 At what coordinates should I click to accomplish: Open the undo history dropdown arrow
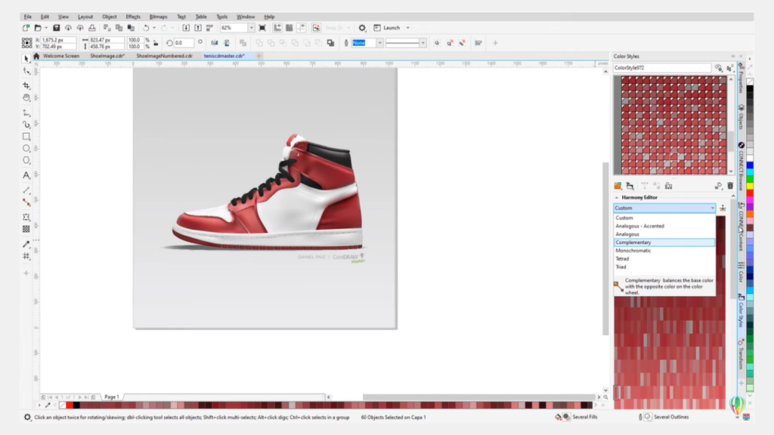[154, 28]
